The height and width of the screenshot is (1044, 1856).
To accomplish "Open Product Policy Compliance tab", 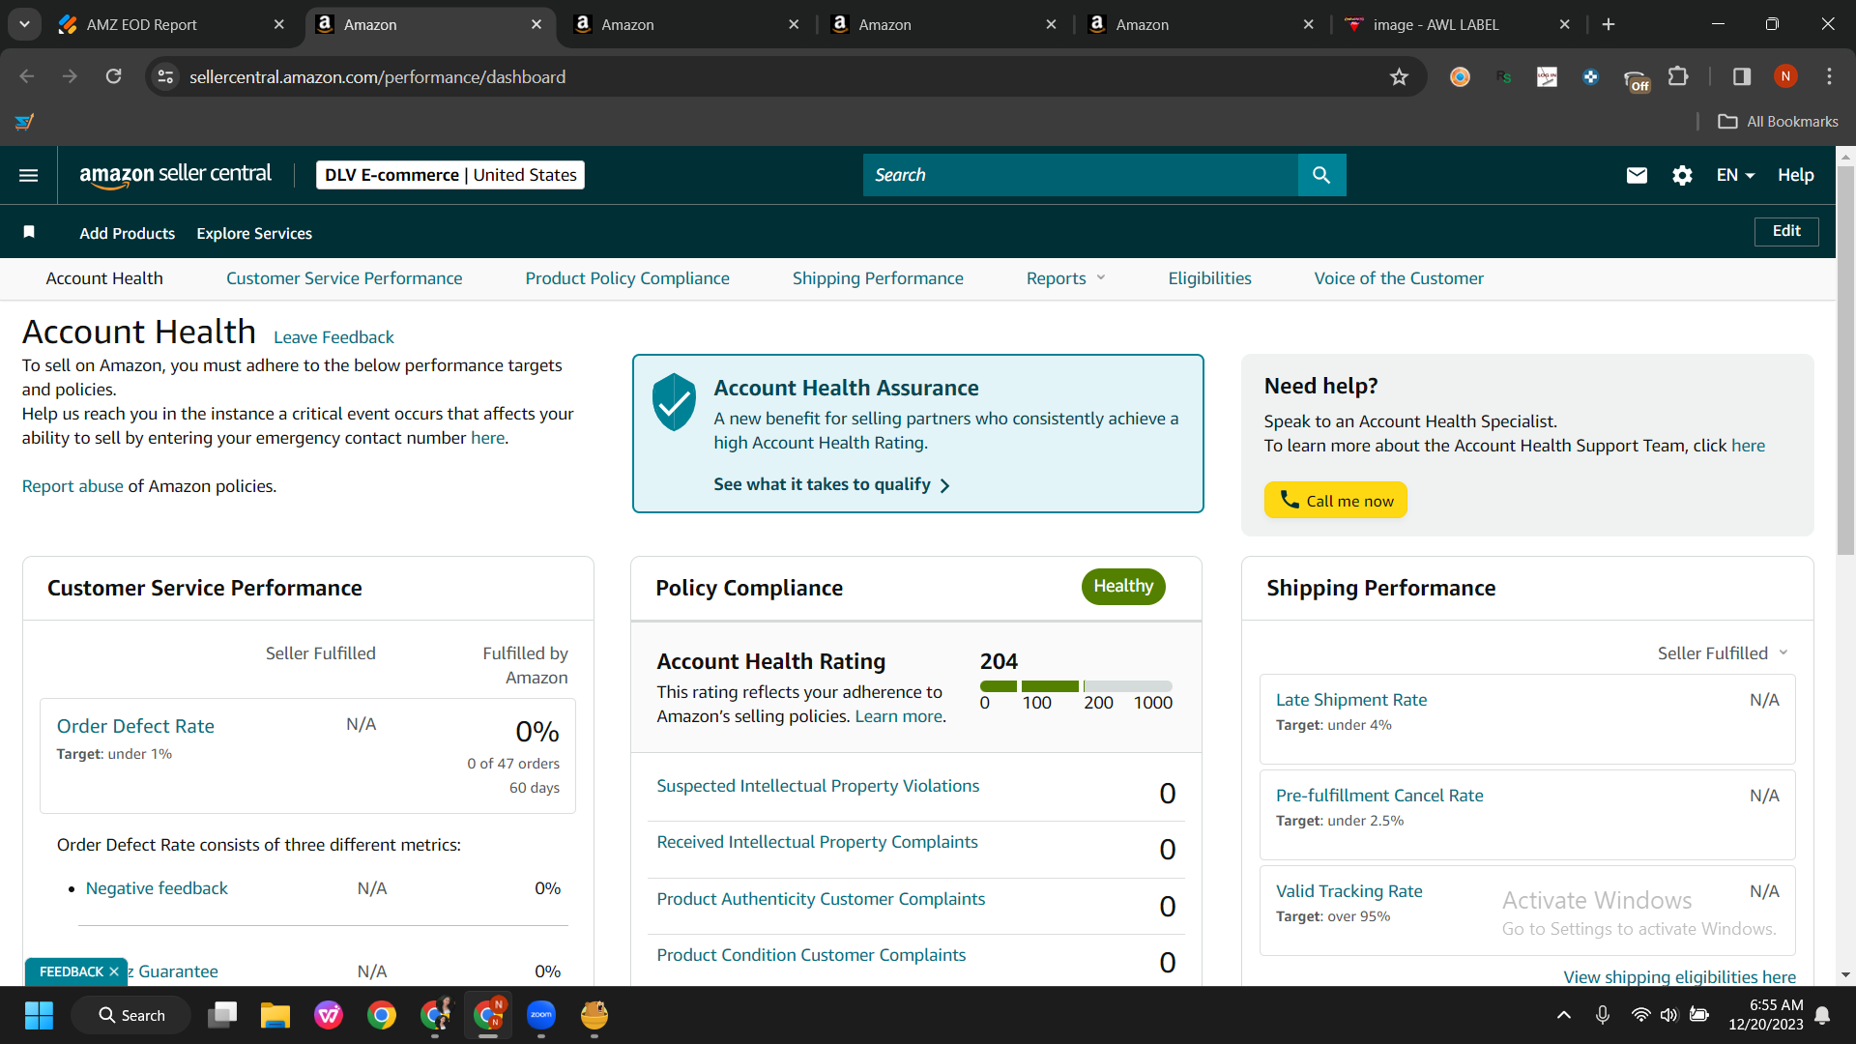I will tap(627, 278).
